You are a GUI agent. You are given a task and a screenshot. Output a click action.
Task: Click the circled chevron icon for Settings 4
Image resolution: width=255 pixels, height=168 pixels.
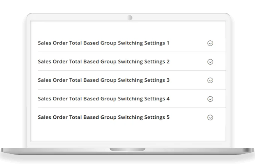(x=210, y=99)
